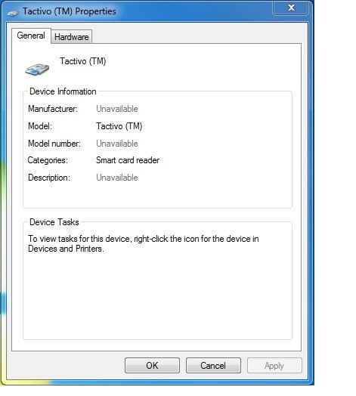Screen dimensions: 356x396
Task: Click the Tactivo (TM) Properties title text
Action: point(70,11)
